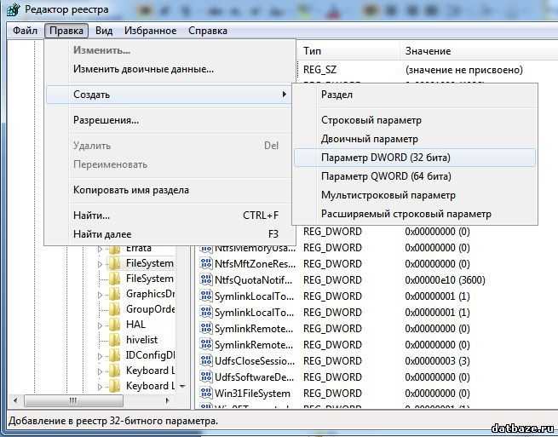Click the UdfsCloseSessio value icon
This screenshot has width=558, height=437.
(x=205, y=360)
